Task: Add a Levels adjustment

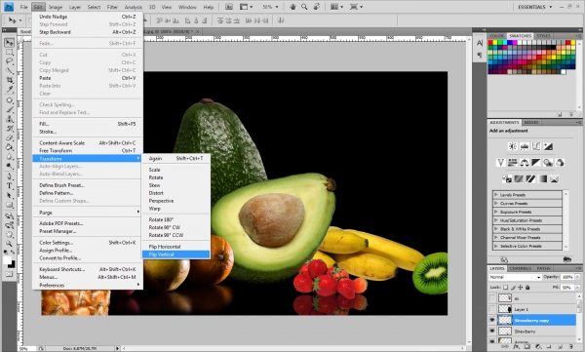Action: (525, 146)
